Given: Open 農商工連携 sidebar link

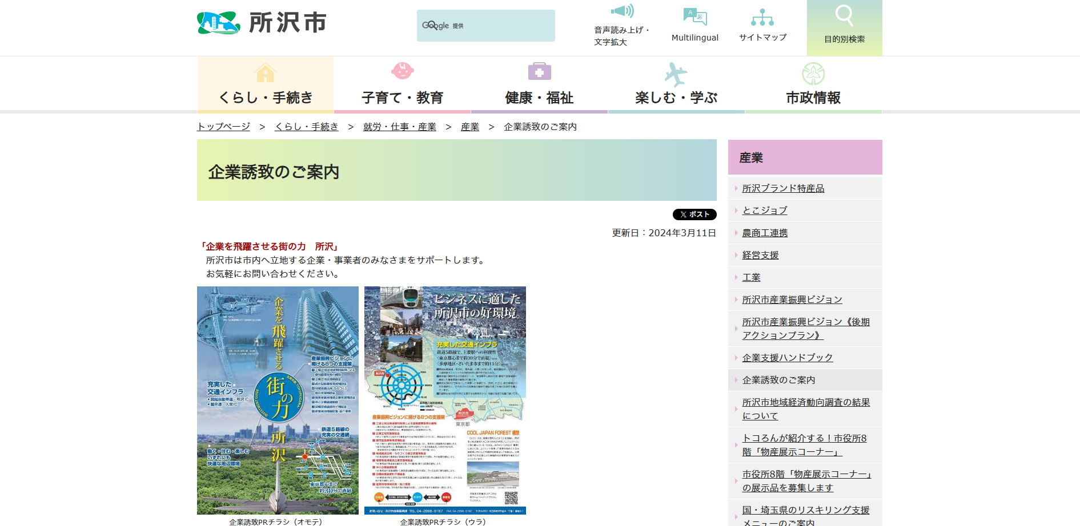Looking at the screenshot, I should click(x=765, y=233).
